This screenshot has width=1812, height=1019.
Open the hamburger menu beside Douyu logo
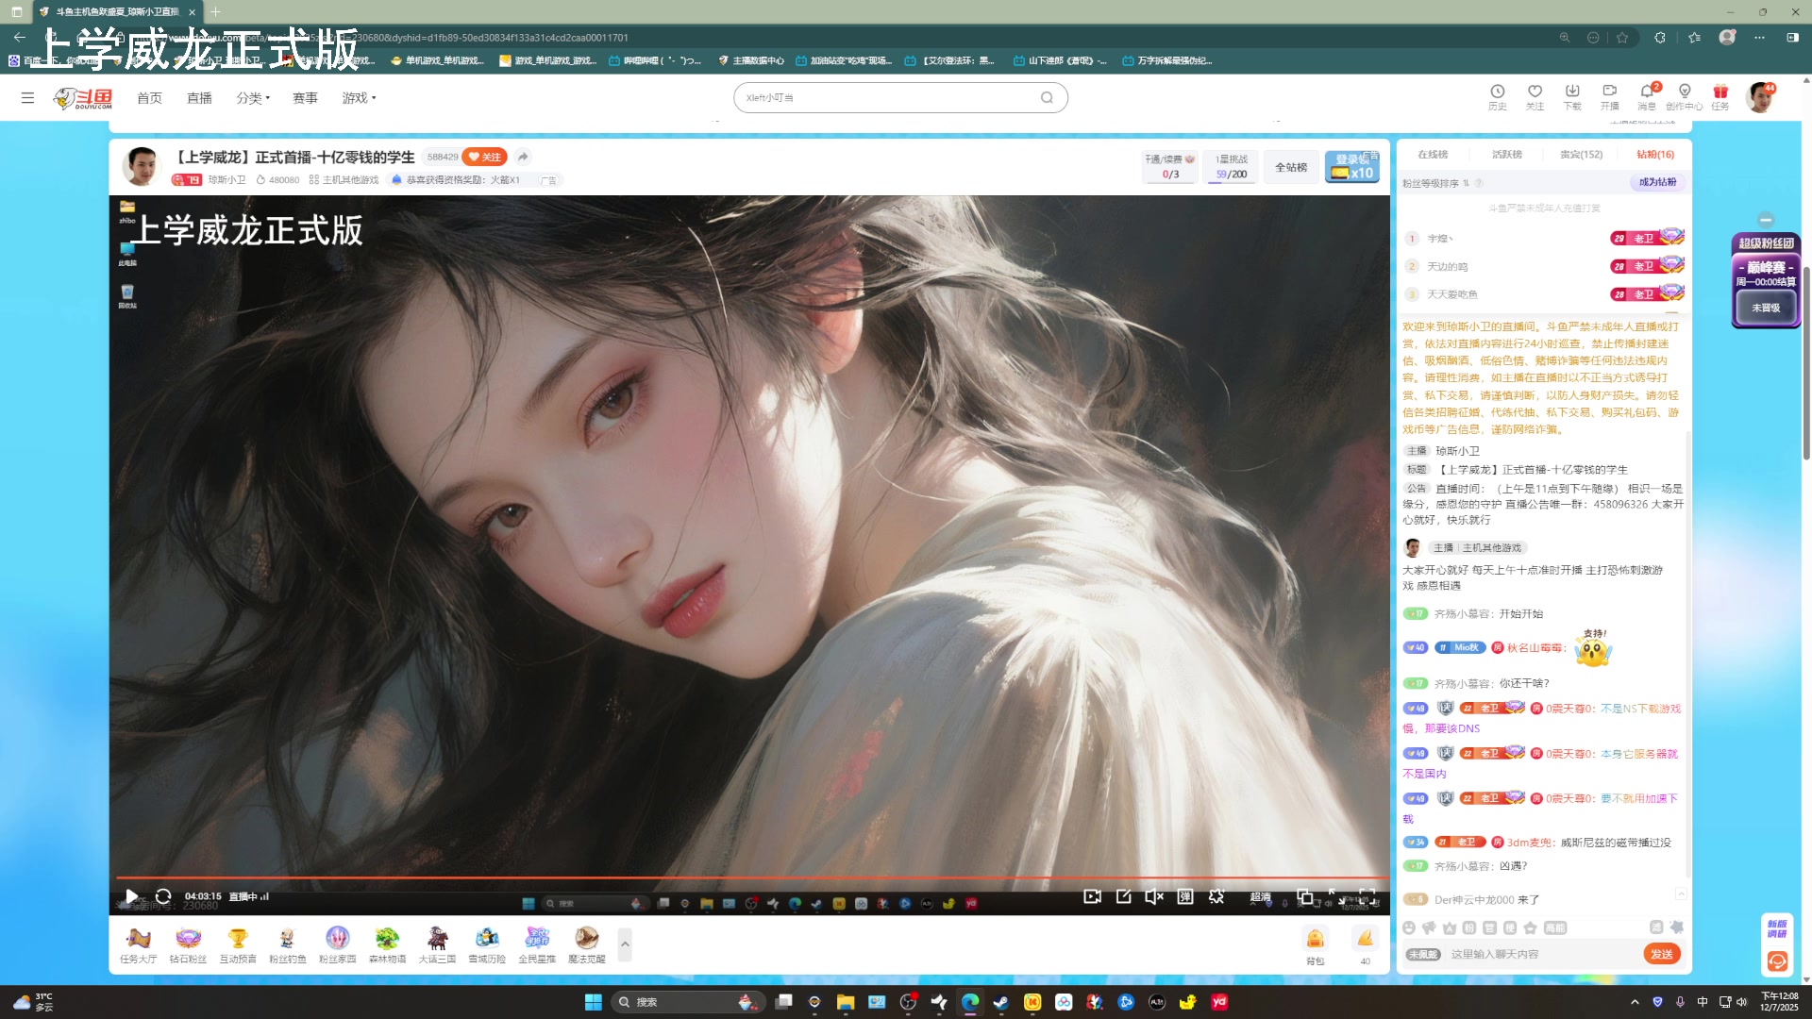pyautogui.click(x=27, y=97)
